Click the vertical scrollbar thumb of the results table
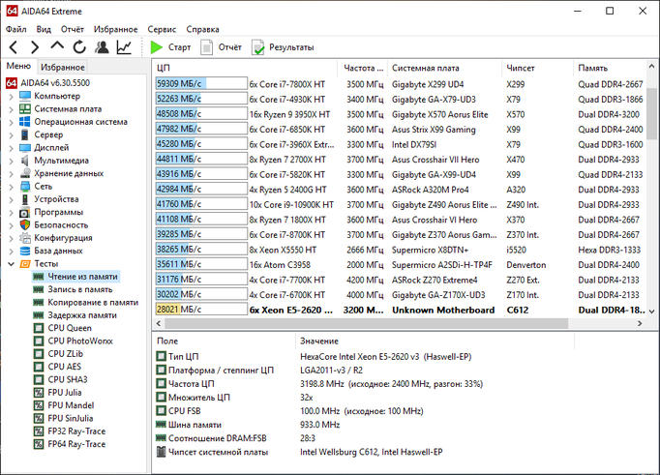660x475 pixels. [651, 113]
